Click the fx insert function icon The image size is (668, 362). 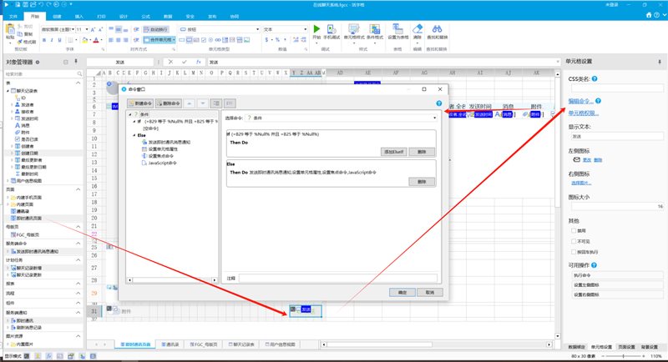(x=198, y=62)
